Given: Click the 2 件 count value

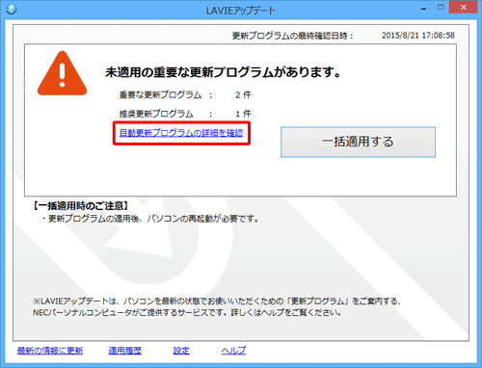Looking at the screenshot, I should click(x=243, y=94).
